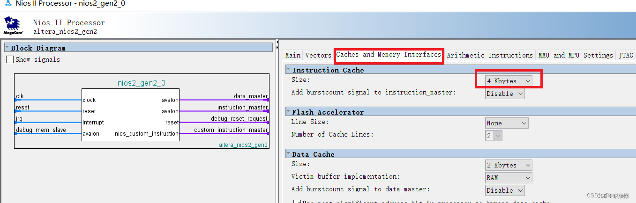
Task: Click the Nios II Processor header title
Action: (x=69, y=22)
